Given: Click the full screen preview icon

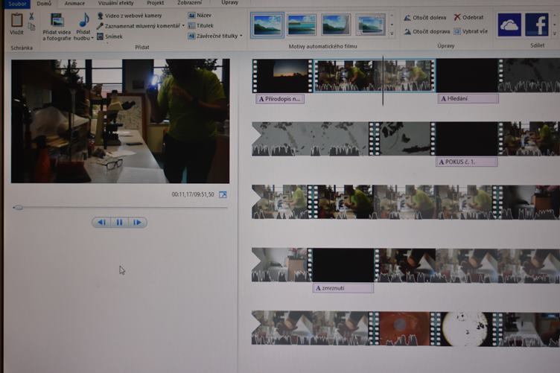Looking at the screenshot, I should pyautogui.click(x=223, y=194).
